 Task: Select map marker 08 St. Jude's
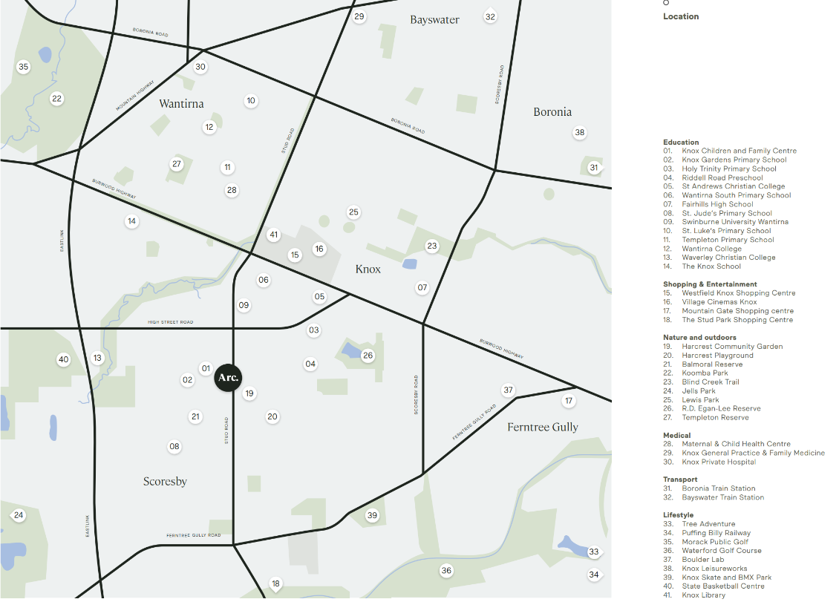174,446
